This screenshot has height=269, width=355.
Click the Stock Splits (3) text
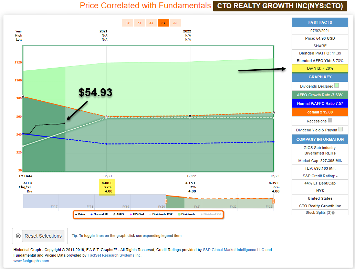pos(318,212)
